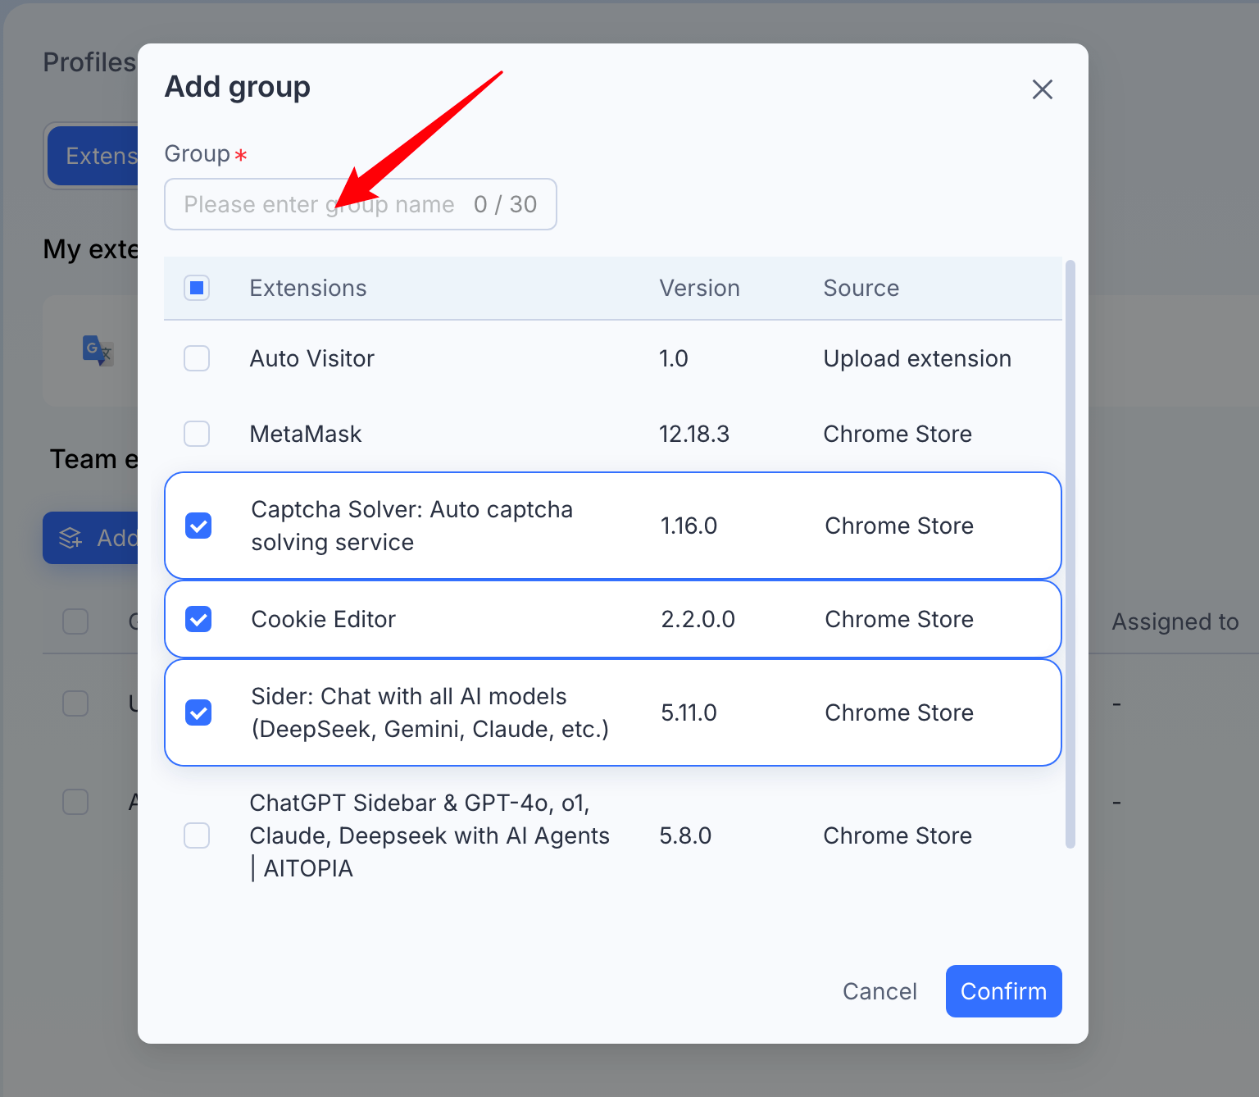Click the Assigned to column header

click(x=1175, y=621)
